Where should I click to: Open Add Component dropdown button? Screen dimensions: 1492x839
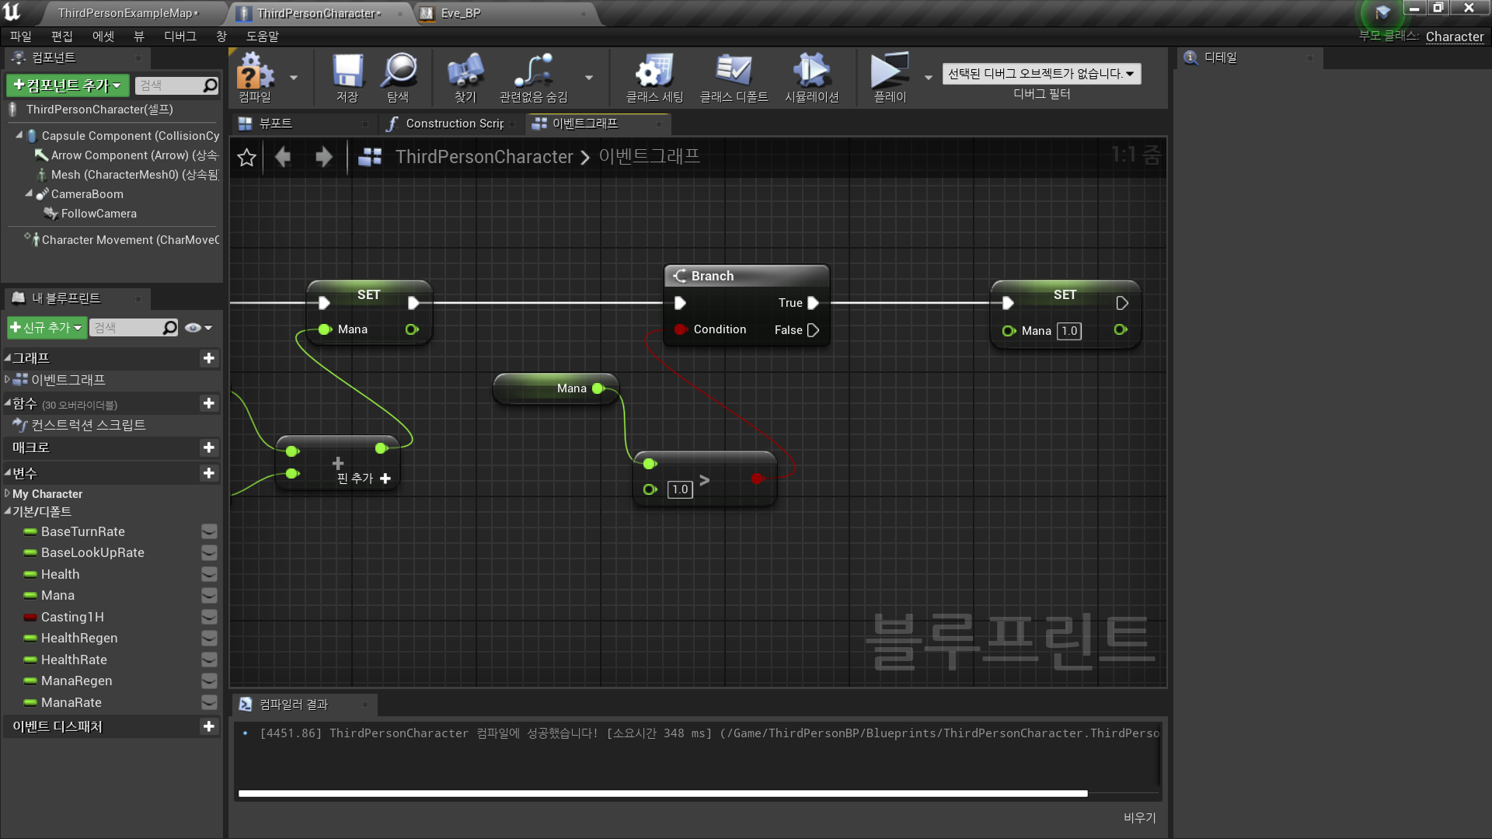(x=68, y=85)
